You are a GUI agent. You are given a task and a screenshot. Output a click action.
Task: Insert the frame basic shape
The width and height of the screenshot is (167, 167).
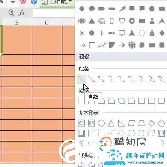(x=81, y=133)
